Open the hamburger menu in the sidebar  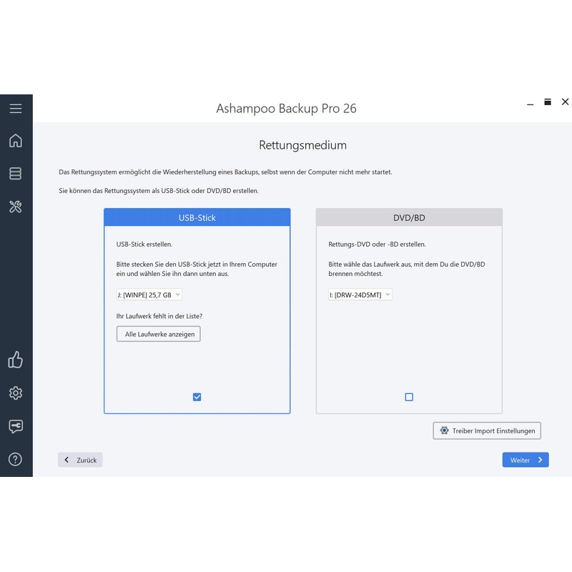point(16,108)
